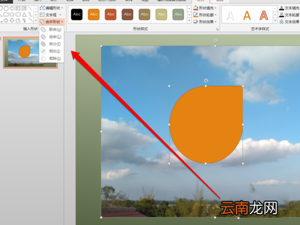
Task: Select the down block arrow shape
Action: [12, 20]
